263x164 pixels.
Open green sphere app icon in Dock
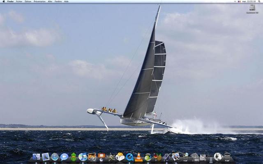tap(148, 157)
